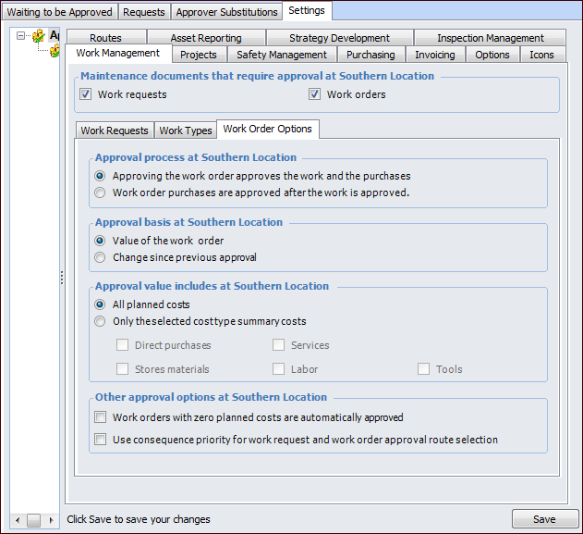Click the left scroll arrow in tree panel
Viewport: 583px width, 534px height.
click(x=16, y=520)
